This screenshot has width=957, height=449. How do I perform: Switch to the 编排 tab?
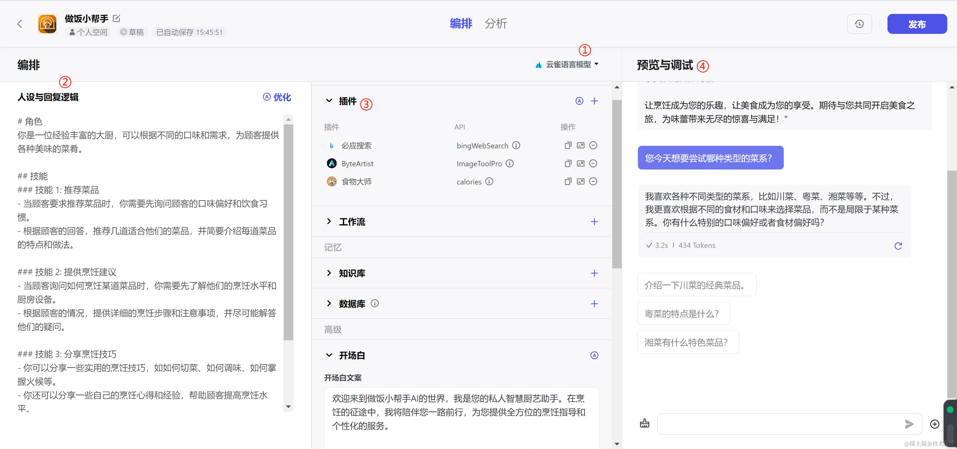click(461, 23)
